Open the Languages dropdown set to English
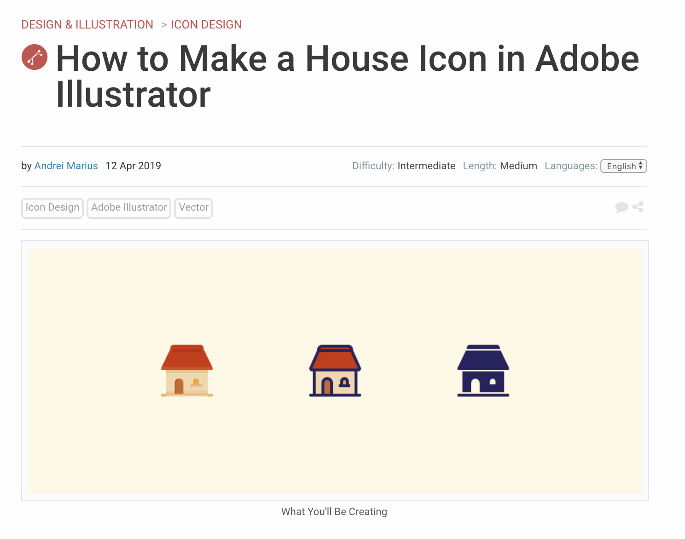685x539 pixels. (623, 166)
